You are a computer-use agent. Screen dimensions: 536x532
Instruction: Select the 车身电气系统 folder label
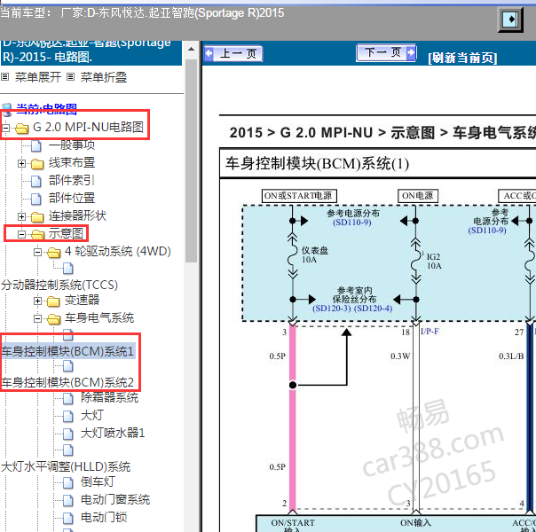click(x=99, y=318)
